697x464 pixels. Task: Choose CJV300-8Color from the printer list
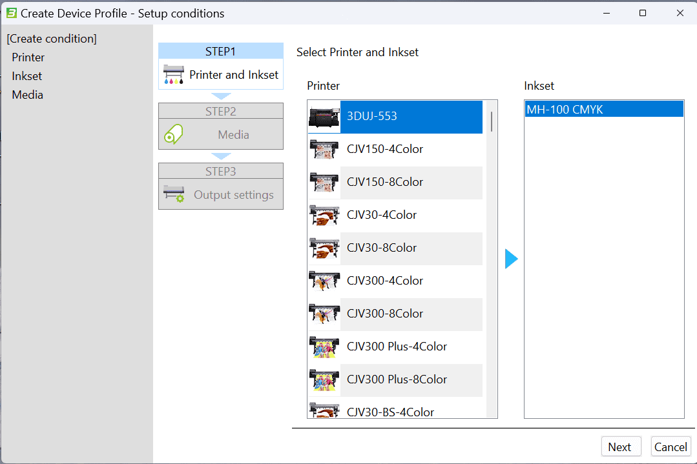pyautogui.click(x=384, y=314)
